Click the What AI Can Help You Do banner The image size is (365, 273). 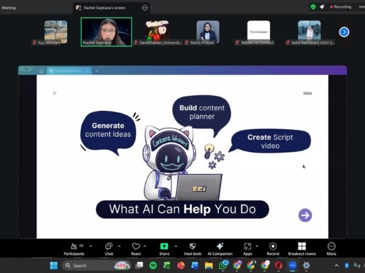click(x=182, y=209)
